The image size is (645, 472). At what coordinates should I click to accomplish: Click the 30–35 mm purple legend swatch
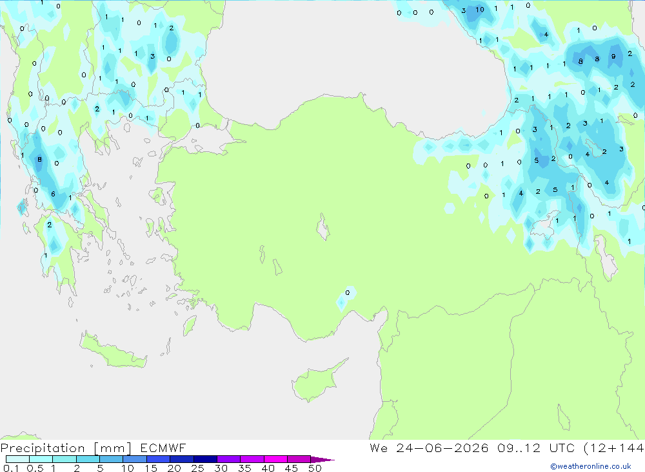click(229, 459)
